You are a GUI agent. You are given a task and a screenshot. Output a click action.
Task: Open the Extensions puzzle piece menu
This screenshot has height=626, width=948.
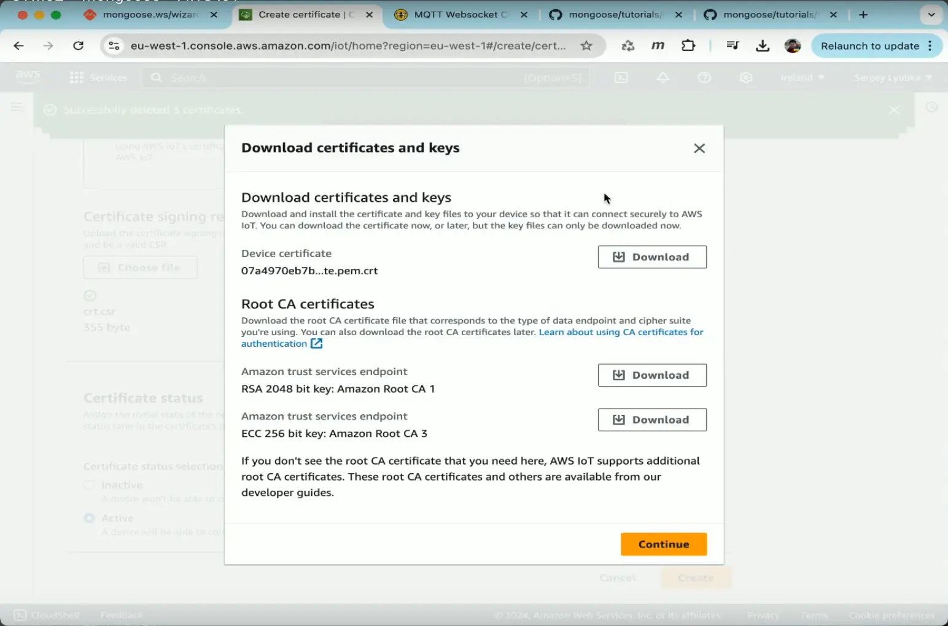(x=688, y=46)
